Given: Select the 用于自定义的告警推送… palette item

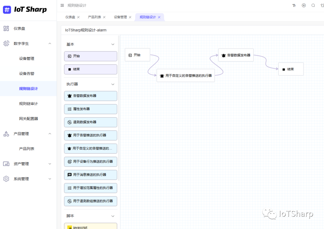Looking at the screenshot, I should click(91, 149).
